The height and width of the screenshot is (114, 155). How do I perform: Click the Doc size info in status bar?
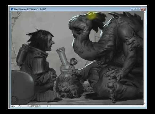coord(34,106)
